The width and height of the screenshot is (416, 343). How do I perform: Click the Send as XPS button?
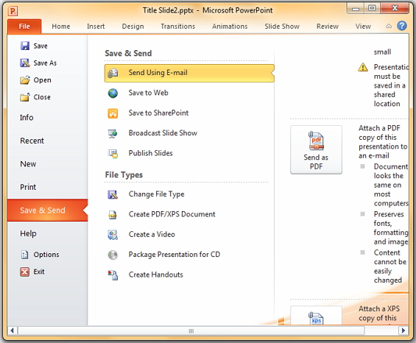click(317, 316)
